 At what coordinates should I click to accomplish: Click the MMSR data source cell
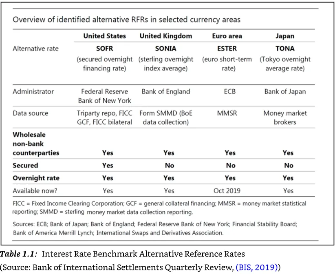[x=227, y=113]
